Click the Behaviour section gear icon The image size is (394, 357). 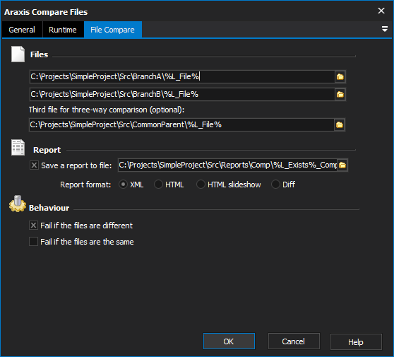(x=18, y=204)
